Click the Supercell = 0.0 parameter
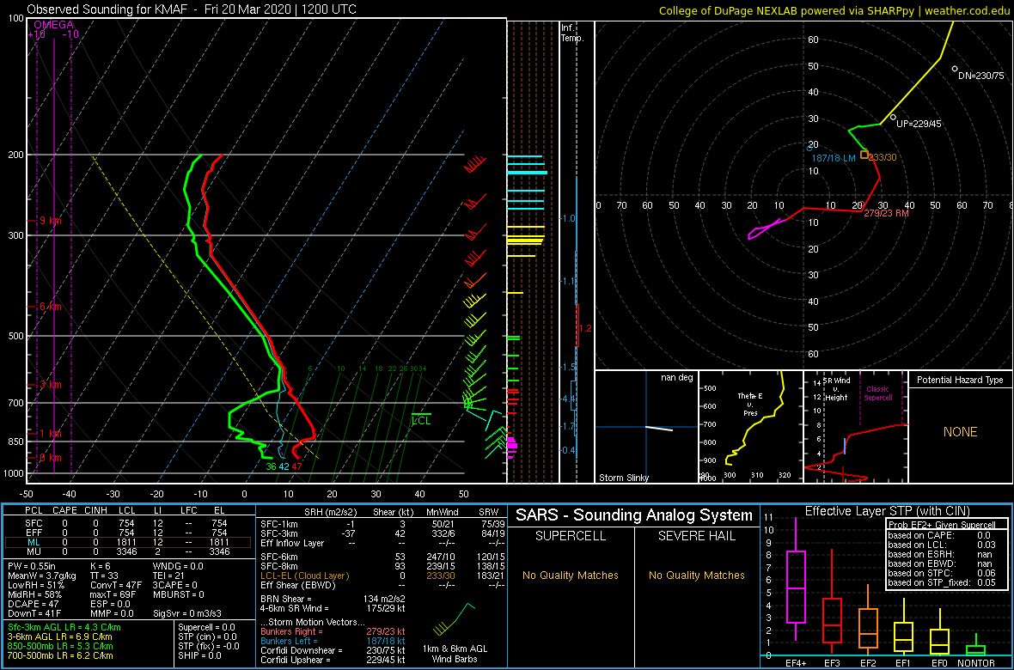 [x=208, y=627]
